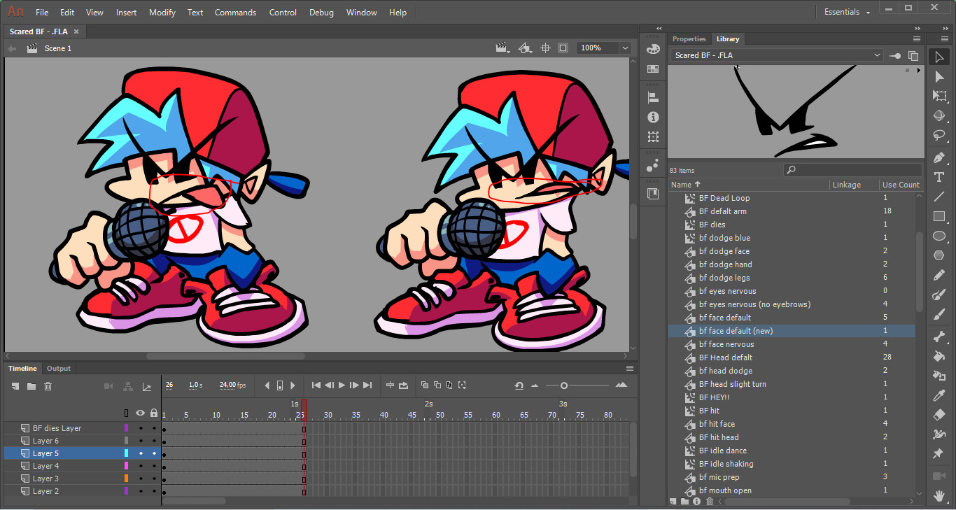The image size is (956, 510).
Task: Open the Debug menu
Action: coord(321,13)
